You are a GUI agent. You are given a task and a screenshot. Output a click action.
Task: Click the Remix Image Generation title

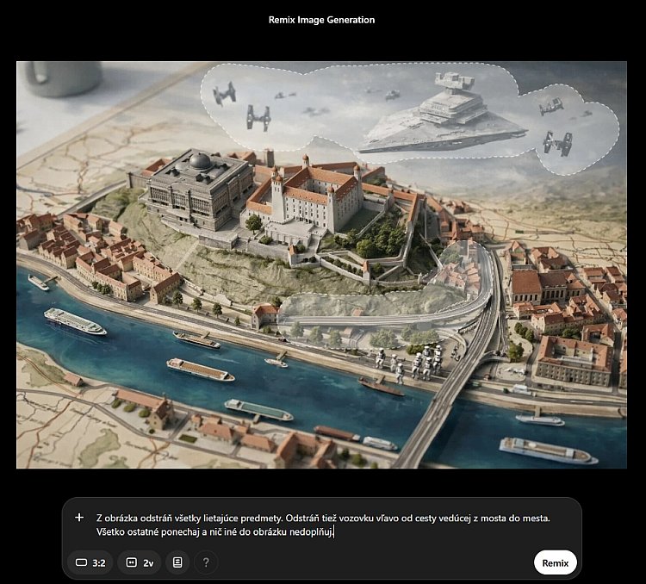pos(322,20)
